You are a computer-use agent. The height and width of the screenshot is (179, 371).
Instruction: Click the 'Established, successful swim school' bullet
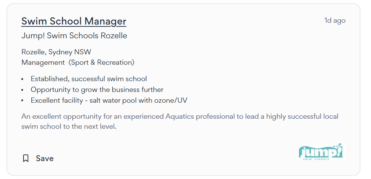click(89, 79)
